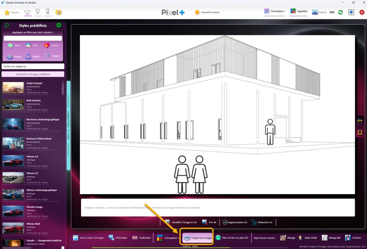
Task: Open the Toutes les catégories dropdown
Action: [33, 66]
